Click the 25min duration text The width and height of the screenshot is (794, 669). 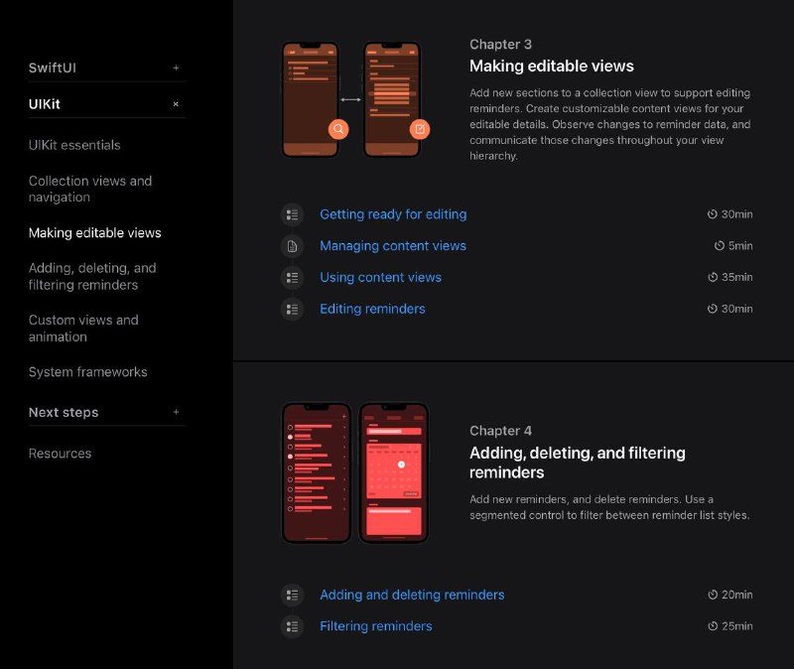tap(736, 626)
